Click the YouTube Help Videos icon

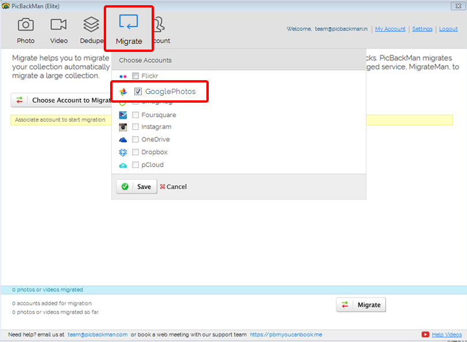click(x=425, y=335)
